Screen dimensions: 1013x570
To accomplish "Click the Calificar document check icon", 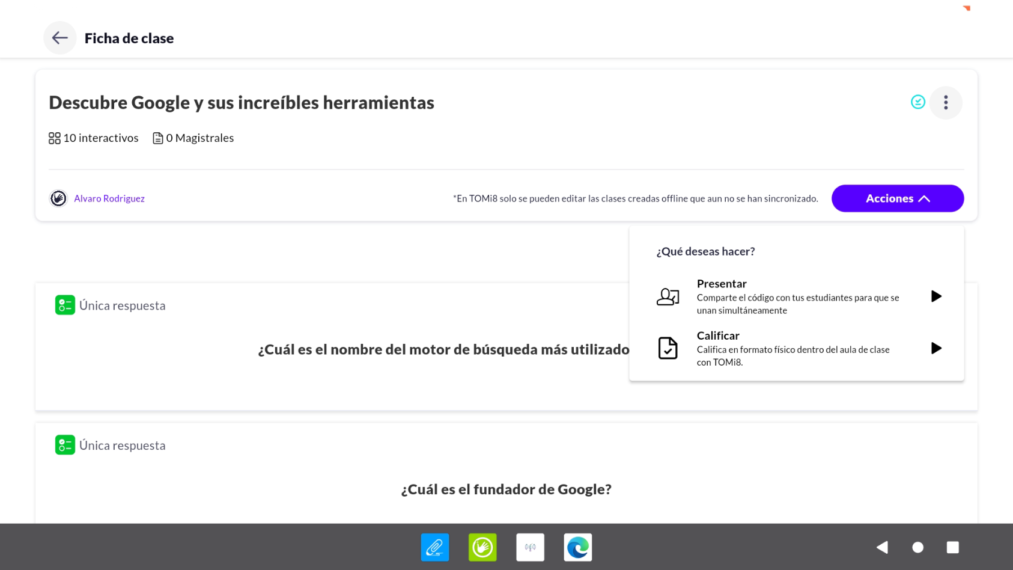I will 668,349.
